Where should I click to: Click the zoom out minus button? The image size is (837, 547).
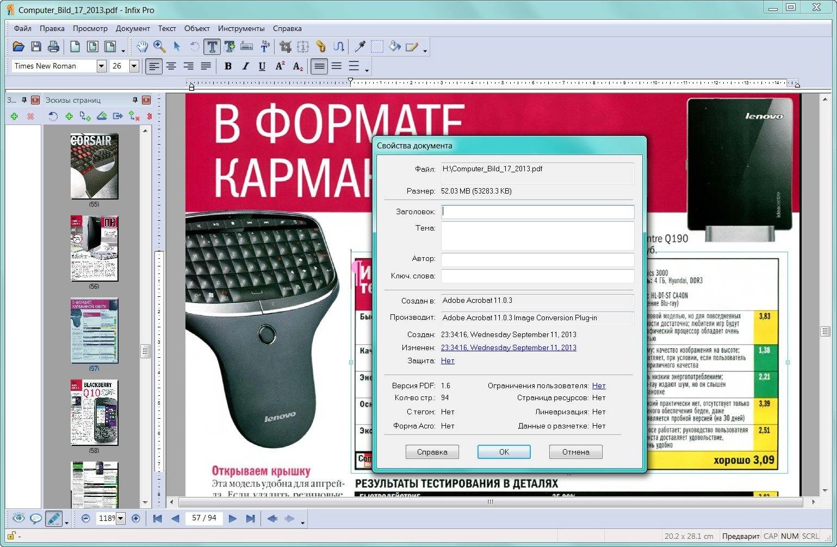pyautogui.click(x=85, y=519)
